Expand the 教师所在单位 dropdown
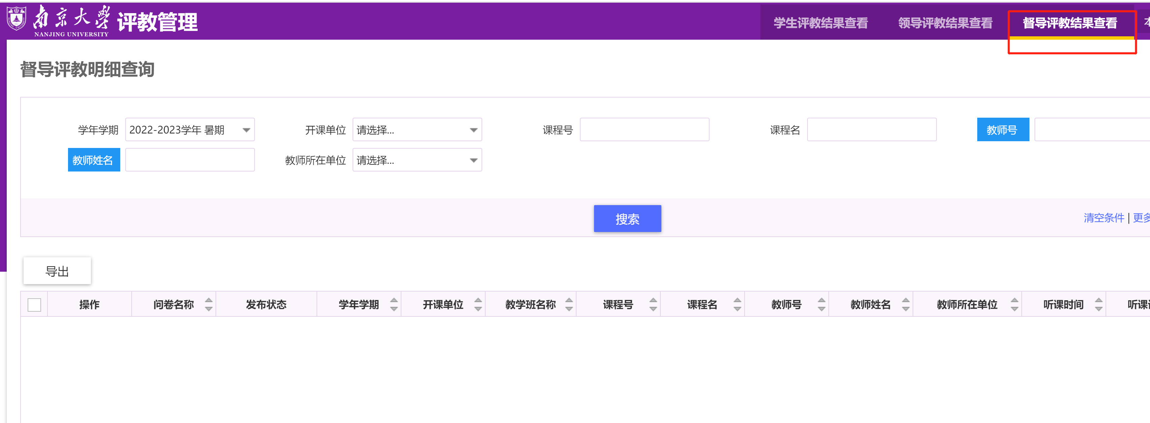The image size is (1150, 423). point(417,160)
